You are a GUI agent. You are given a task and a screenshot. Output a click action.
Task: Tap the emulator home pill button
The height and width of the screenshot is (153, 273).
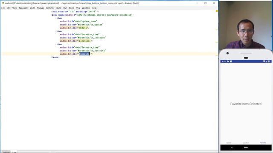click(246, 147)
